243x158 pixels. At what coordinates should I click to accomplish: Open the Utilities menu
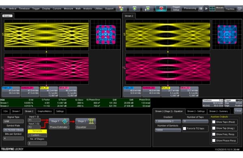(98, 9)
